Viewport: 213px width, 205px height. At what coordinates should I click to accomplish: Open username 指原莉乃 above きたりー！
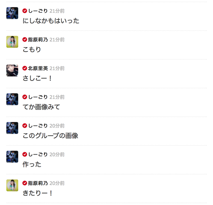(x=38, y=183)
